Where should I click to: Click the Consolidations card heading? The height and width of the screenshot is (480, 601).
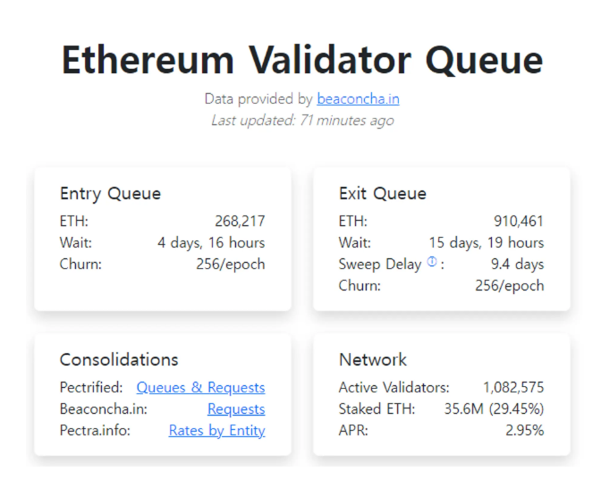pos(119,360)
